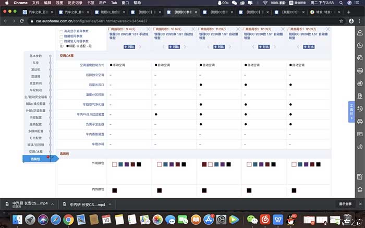Click 显示全部 in the downloads bar
The width and height of the screenshot is (365, 228).
click(x=345, y=204)
